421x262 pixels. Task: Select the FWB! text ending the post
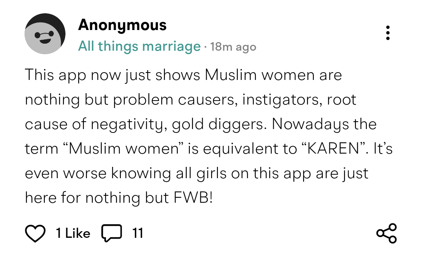pos(193,198)
